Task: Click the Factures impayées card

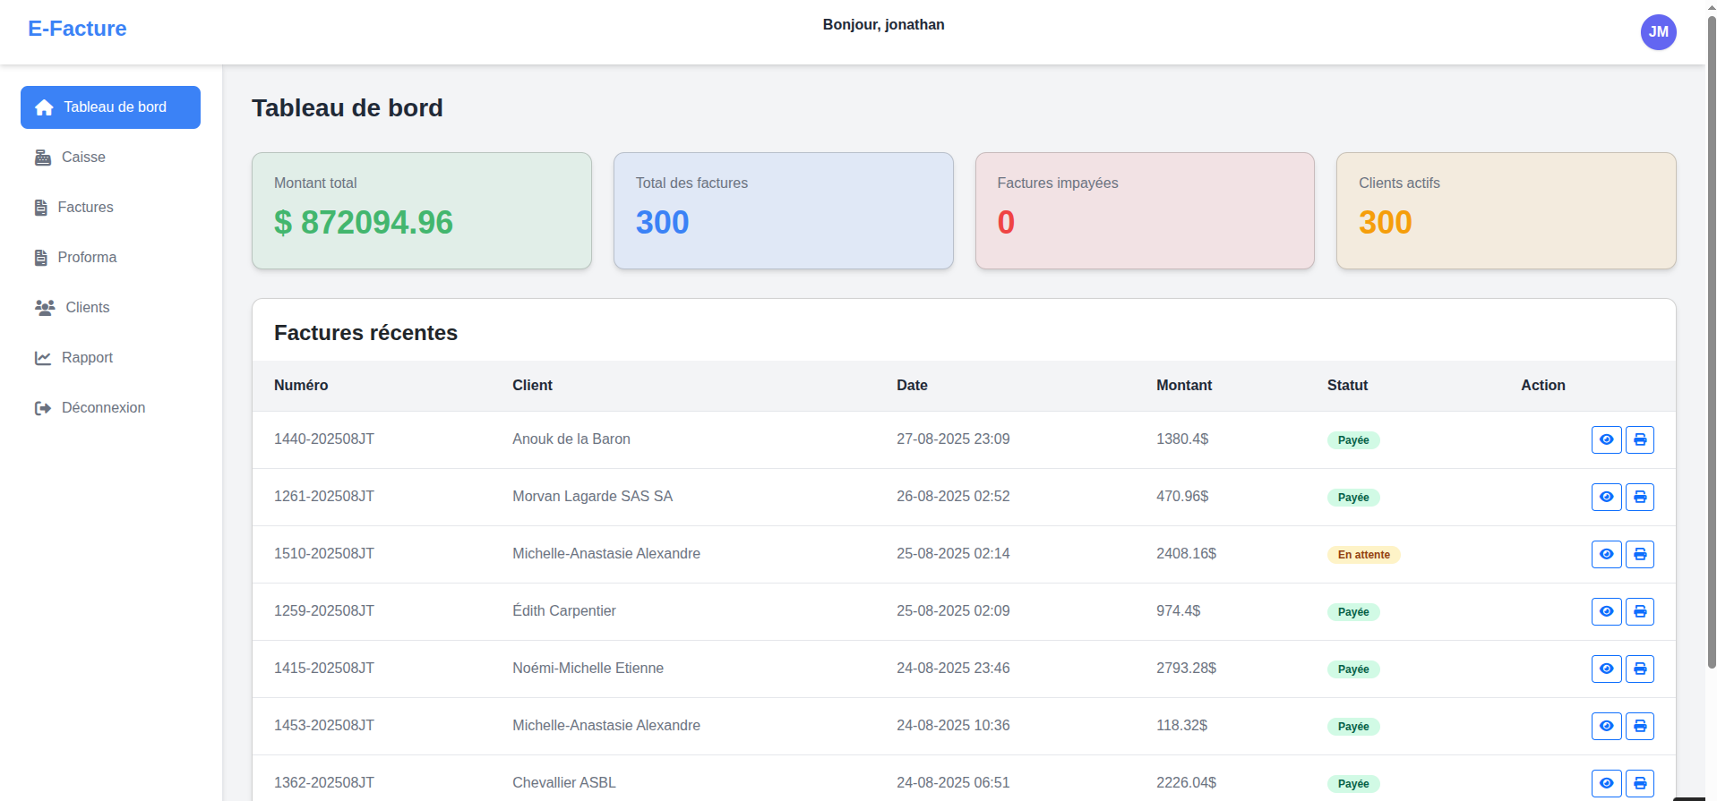Action: [1144, 210]
